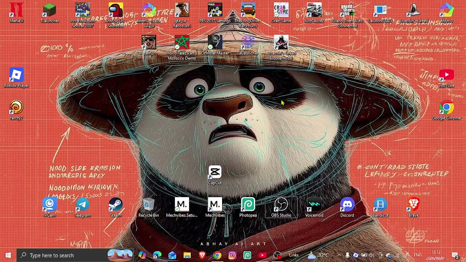Select the PES 2017 Settings icon

click(215, 13)
